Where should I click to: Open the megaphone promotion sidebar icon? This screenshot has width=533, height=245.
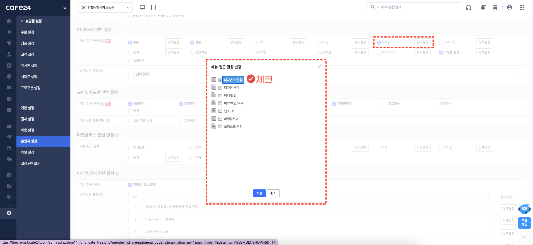[x=9, y=137]
